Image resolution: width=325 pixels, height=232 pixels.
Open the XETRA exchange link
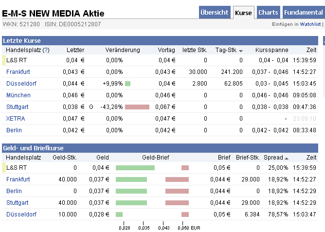tap(16, 119)
